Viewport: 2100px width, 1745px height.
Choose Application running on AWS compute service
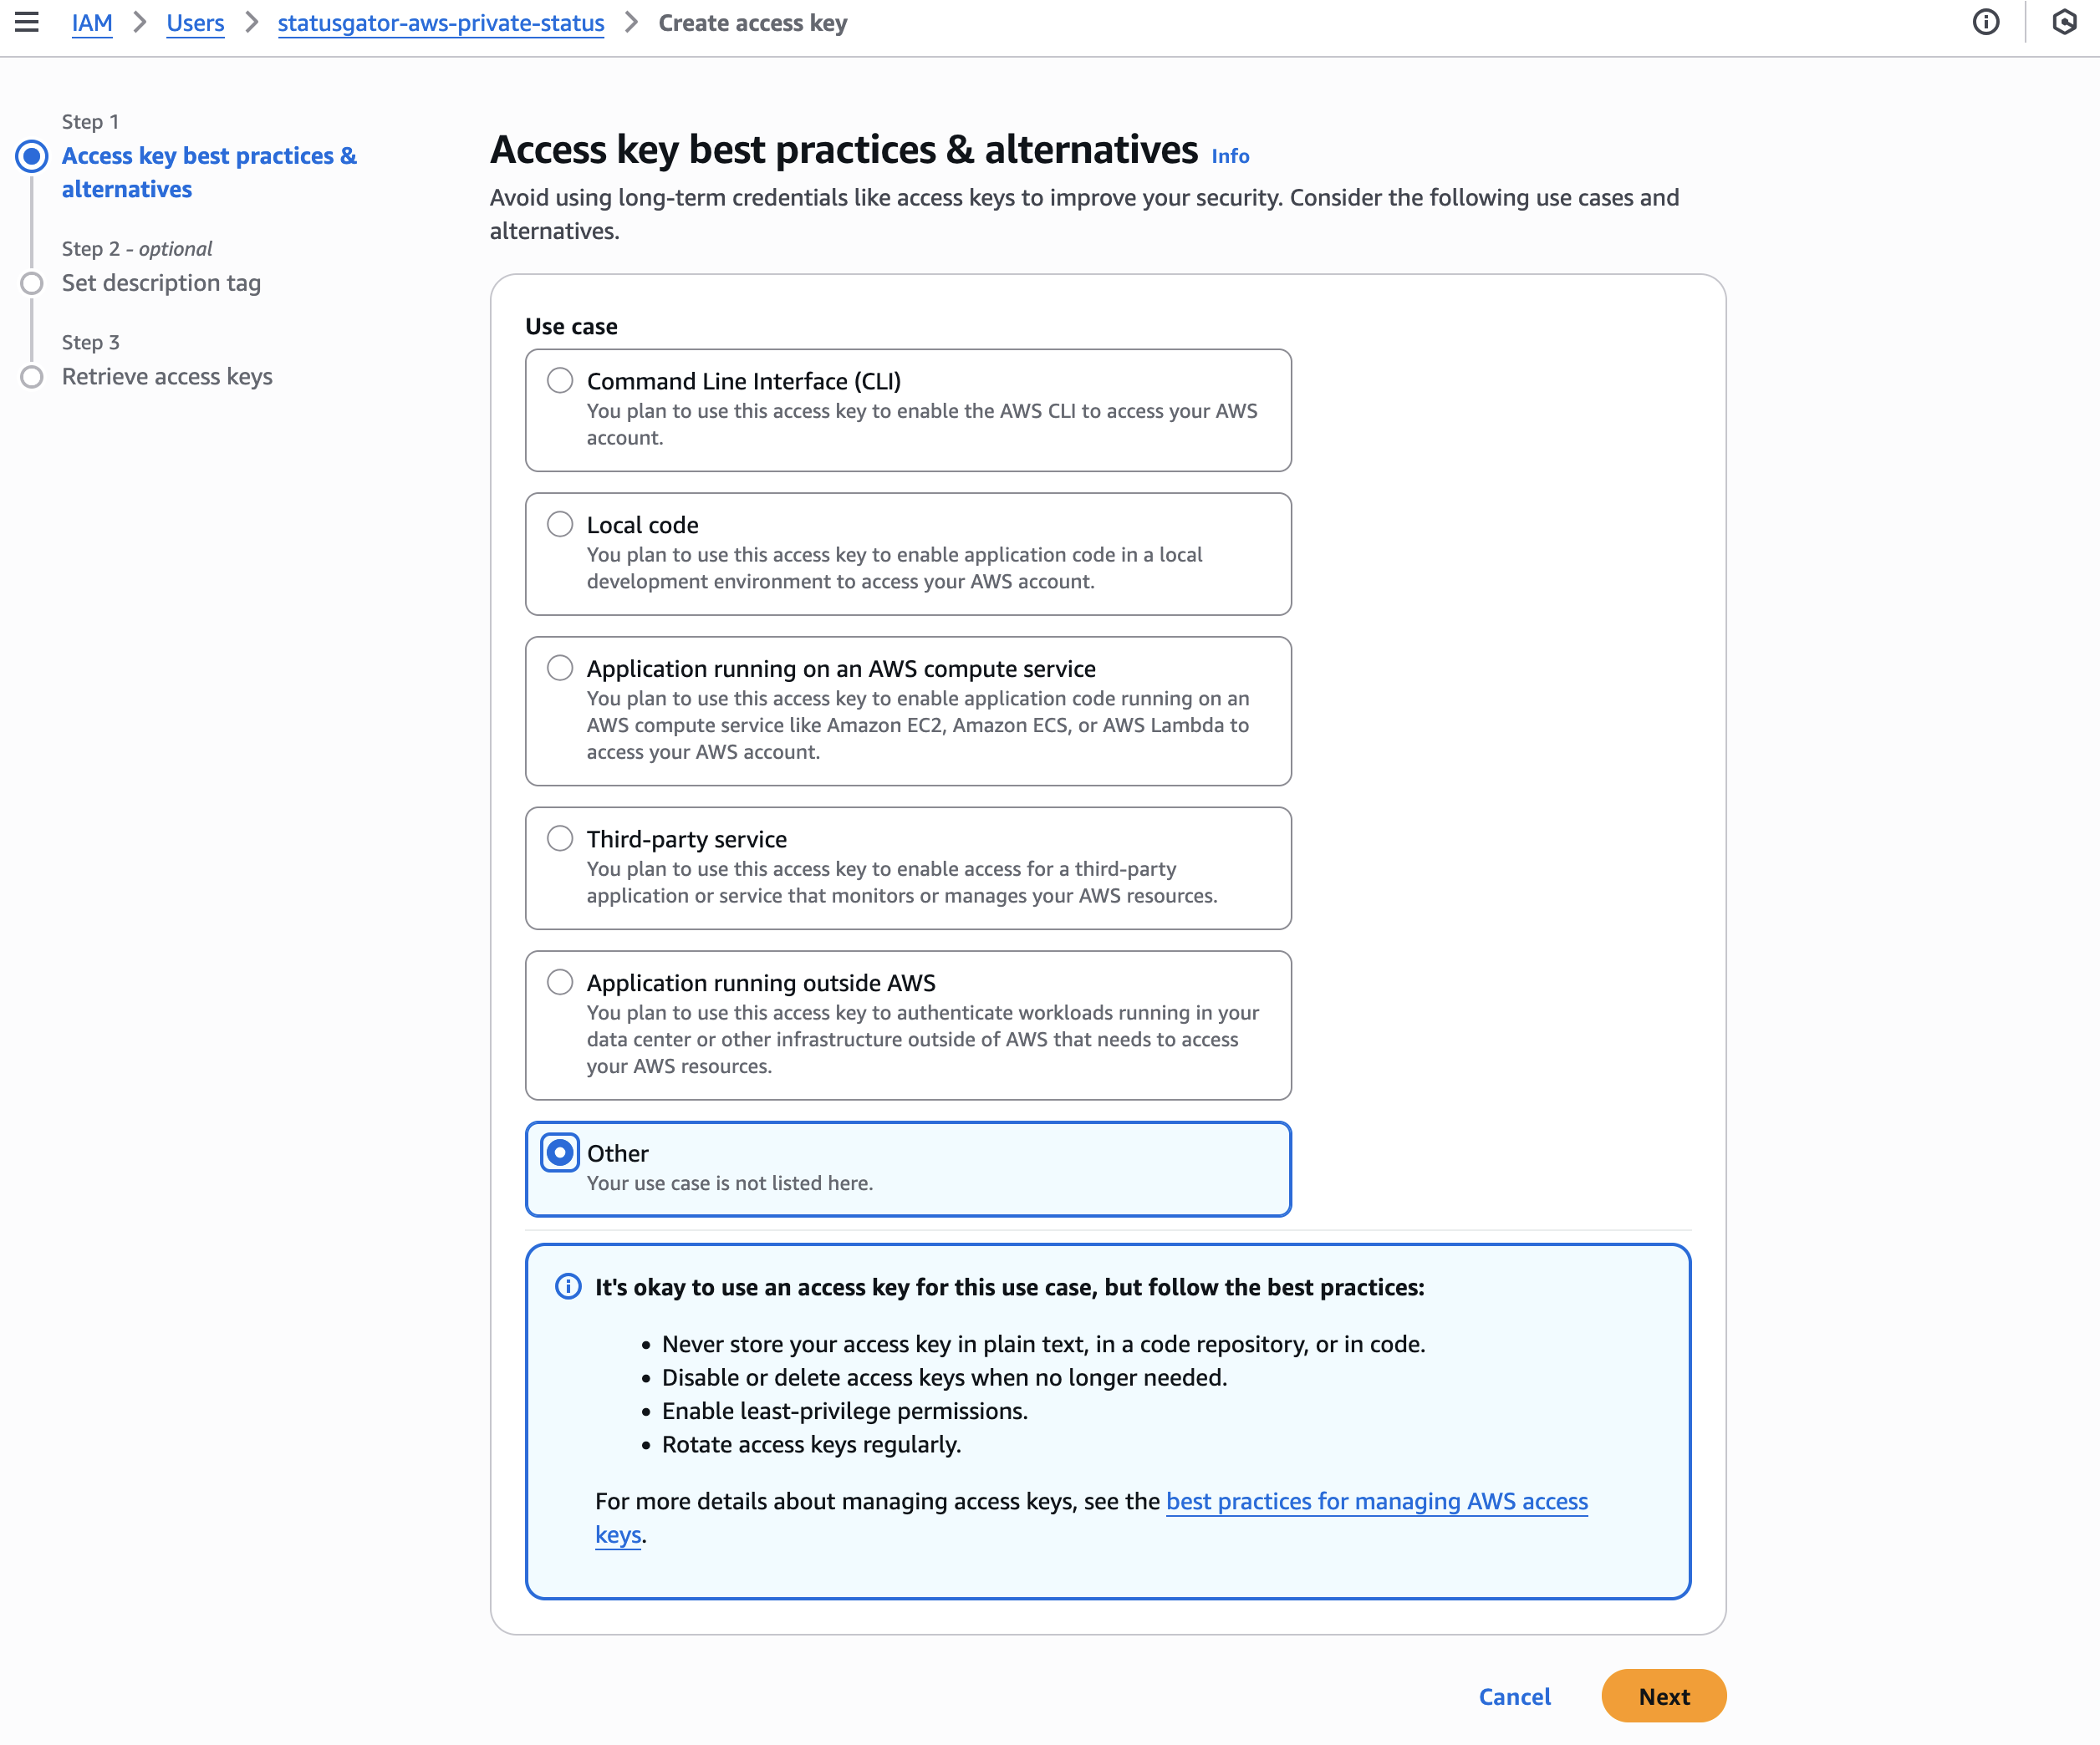[560, 668]
